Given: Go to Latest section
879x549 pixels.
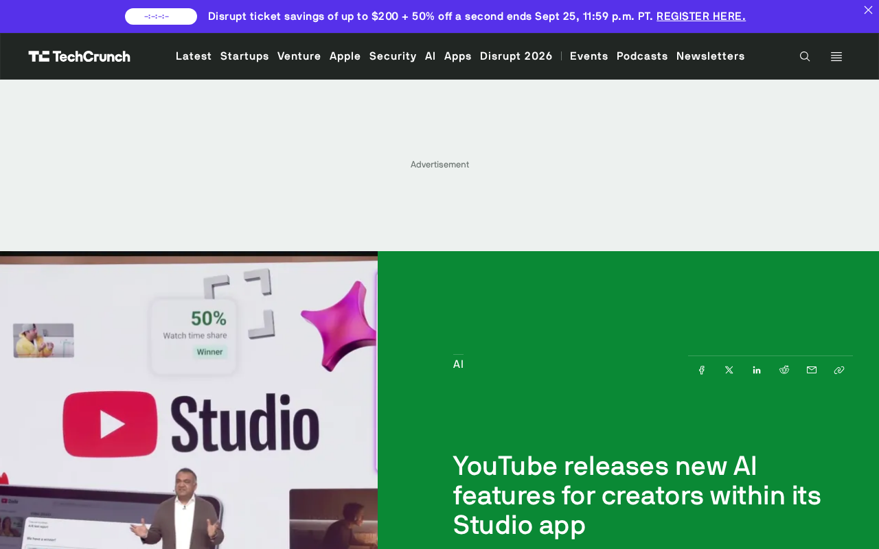Looking at the screenshot, I should 194,56.
